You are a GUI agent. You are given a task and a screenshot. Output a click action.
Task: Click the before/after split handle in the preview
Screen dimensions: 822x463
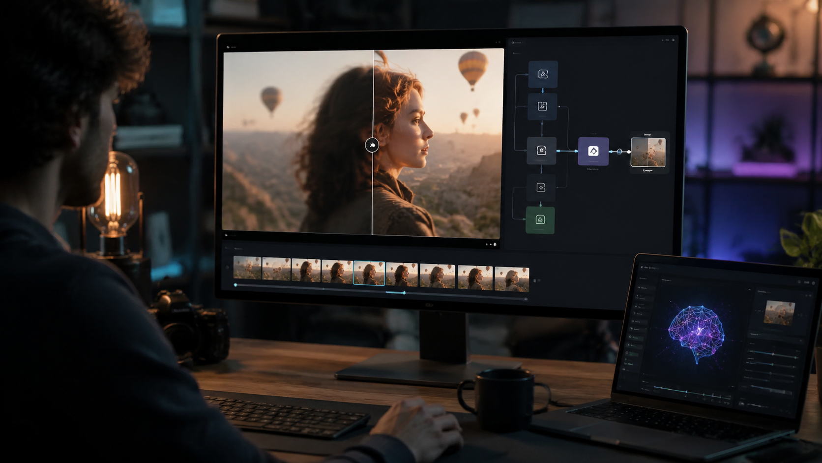[372, 145]
